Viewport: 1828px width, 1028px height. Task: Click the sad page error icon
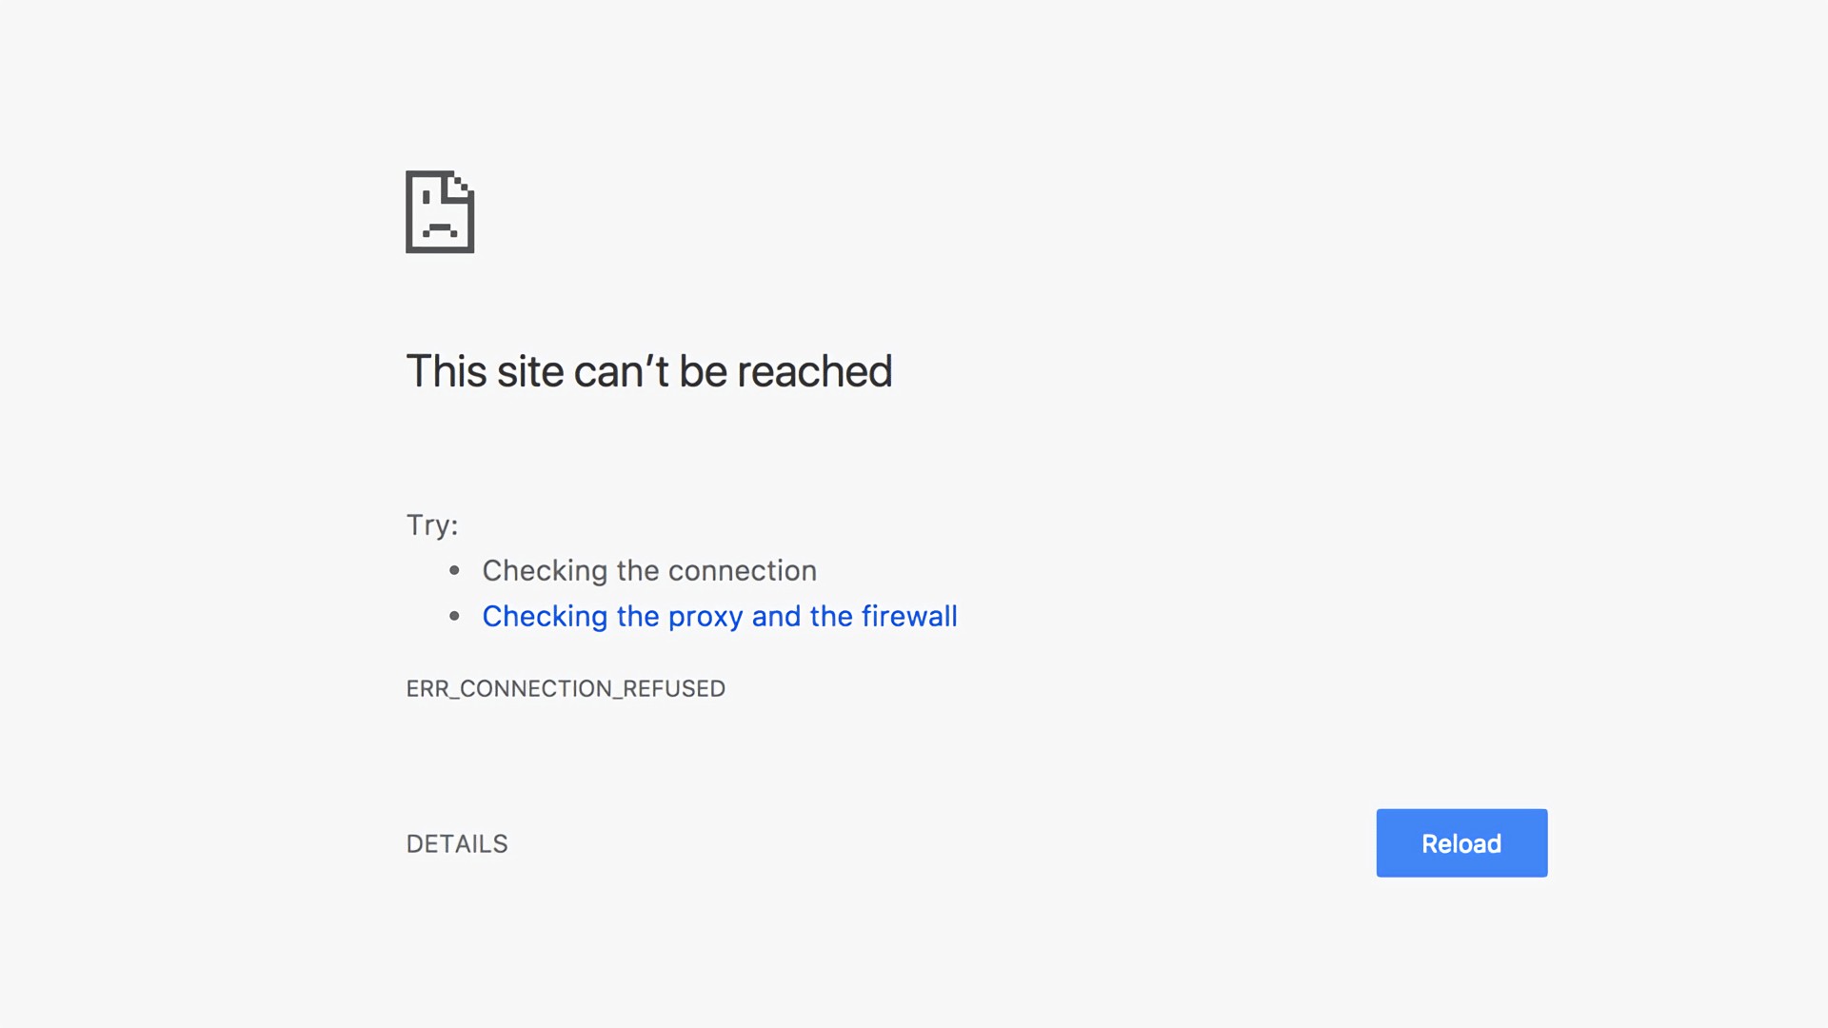coord(440,211)
